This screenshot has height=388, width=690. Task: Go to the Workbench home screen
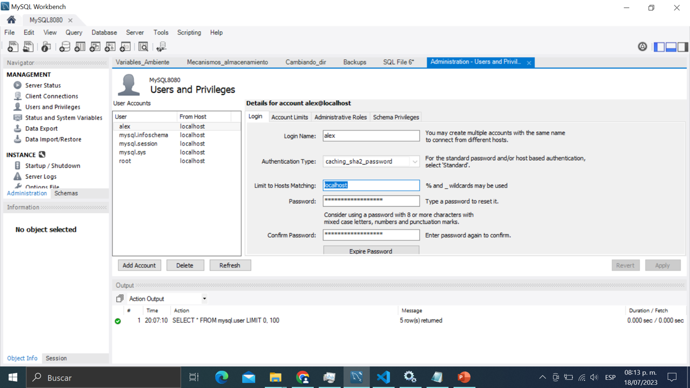[x=11, y=20]
